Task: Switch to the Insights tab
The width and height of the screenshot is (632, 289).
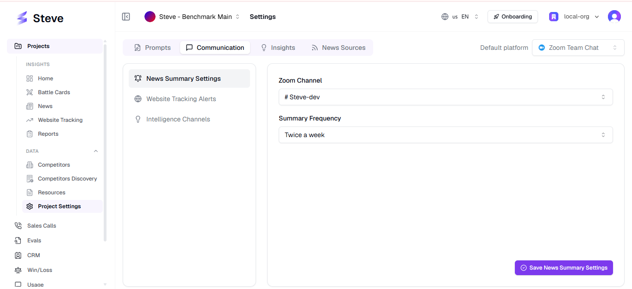Action: (278, 48)
